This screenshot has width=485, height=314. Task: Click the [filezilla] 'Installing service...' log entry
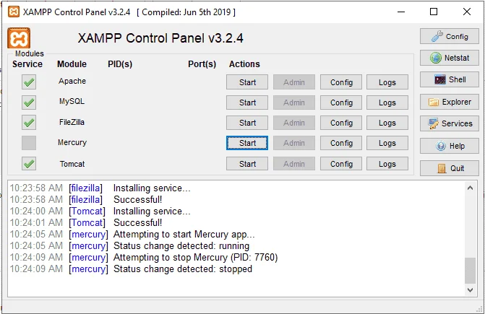tap(152, 188)
